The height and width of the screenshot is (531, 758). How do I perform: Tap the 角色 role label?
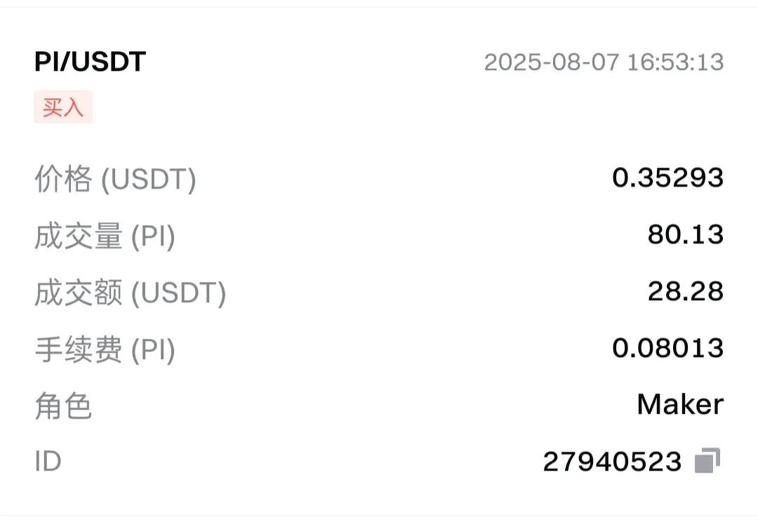tap(63, 406)
